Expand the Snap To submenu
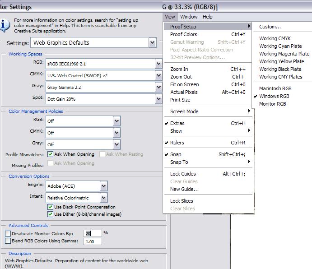This screenshot has width=312, height=269. click(x=208, y=162)
